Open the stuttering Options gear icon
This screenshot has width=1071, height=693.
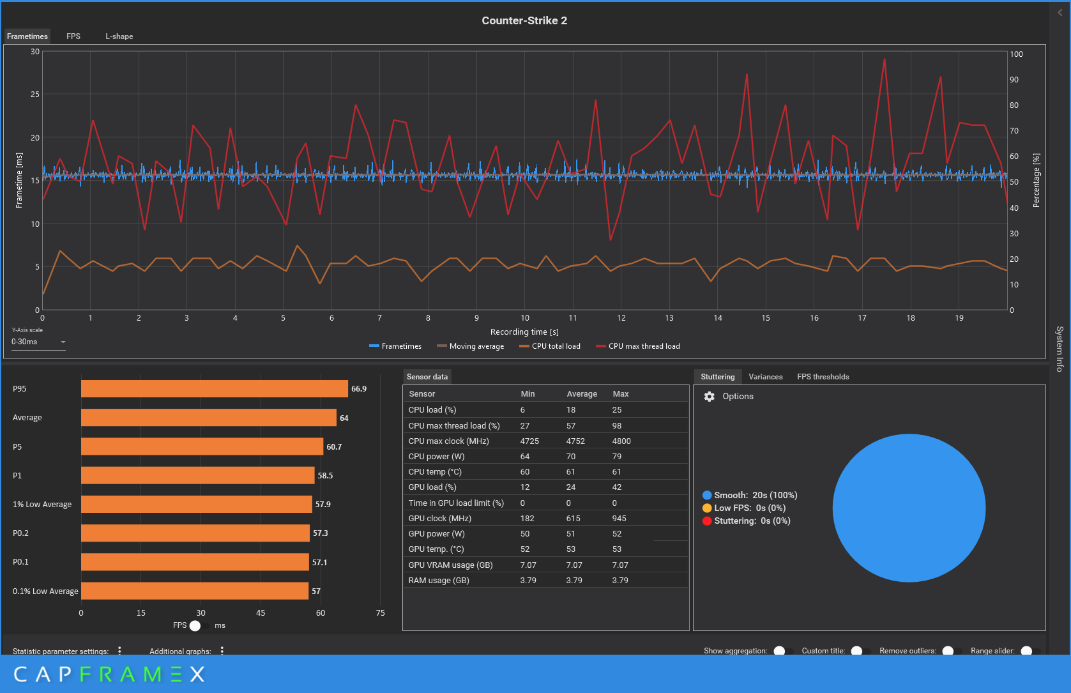pos(709,397)
